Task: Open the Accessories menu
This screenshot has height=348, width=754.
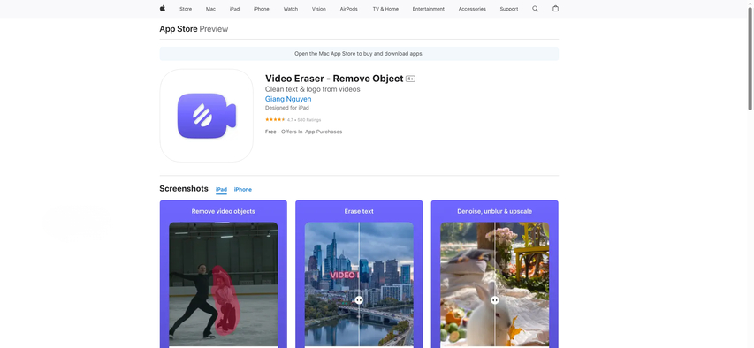Action: click(x=472, y=9)
